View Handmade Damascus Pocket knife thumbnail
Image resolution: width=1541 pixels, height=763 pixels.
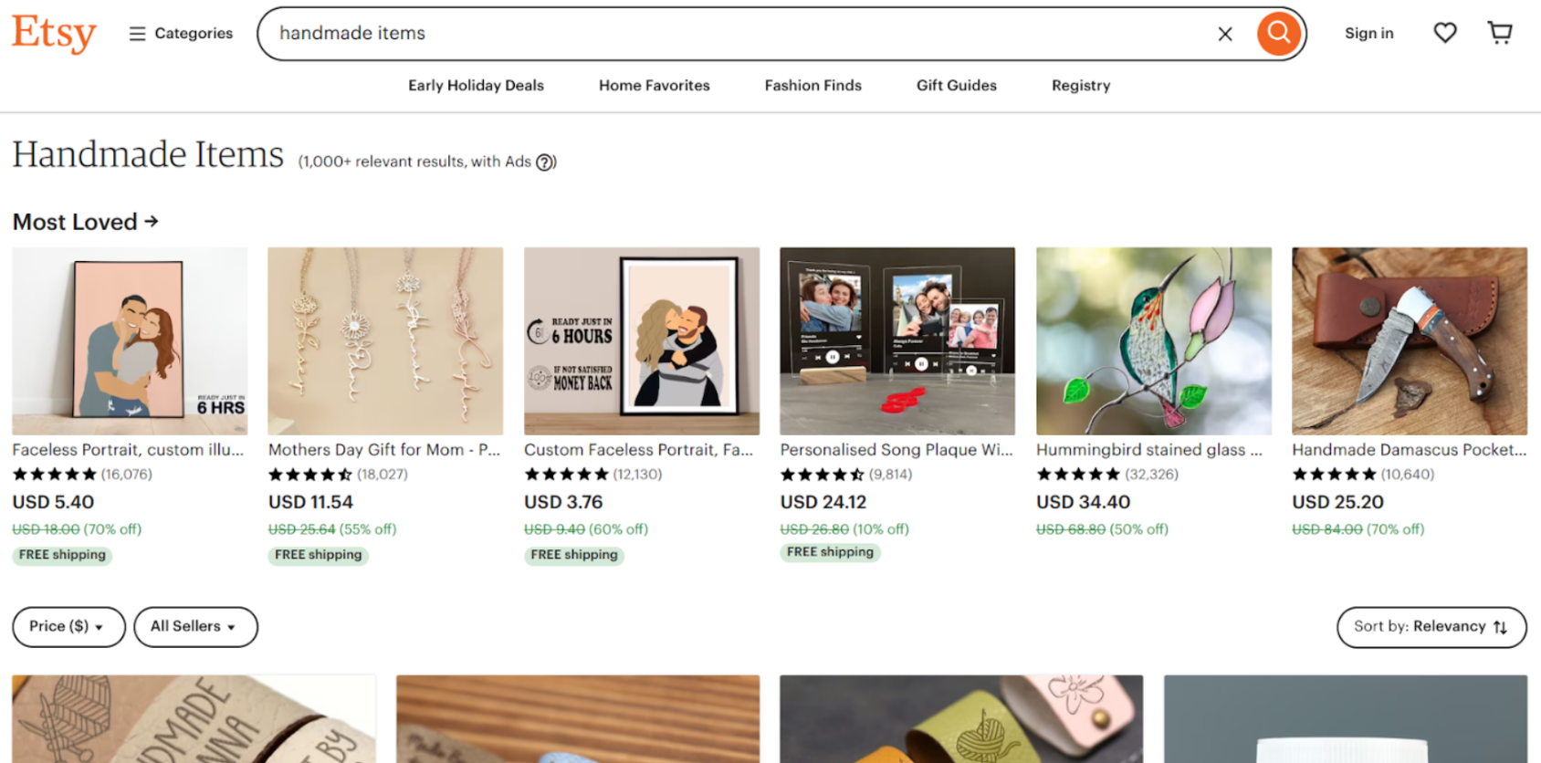tap(1409, 340)
